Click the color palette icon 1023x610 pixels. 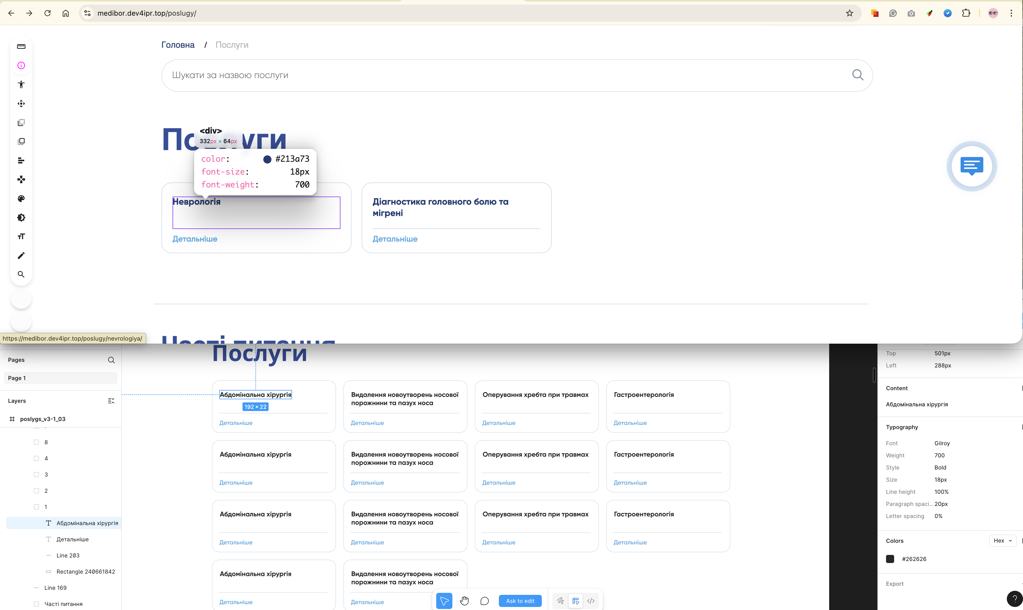21,199
